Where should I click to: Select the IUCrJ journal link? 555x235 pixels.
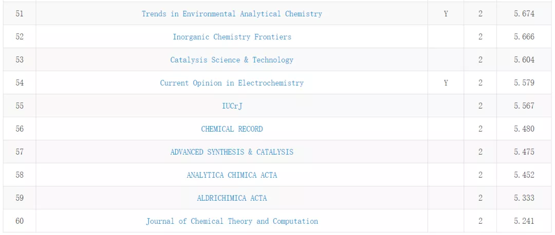click(x=232, y=106)
